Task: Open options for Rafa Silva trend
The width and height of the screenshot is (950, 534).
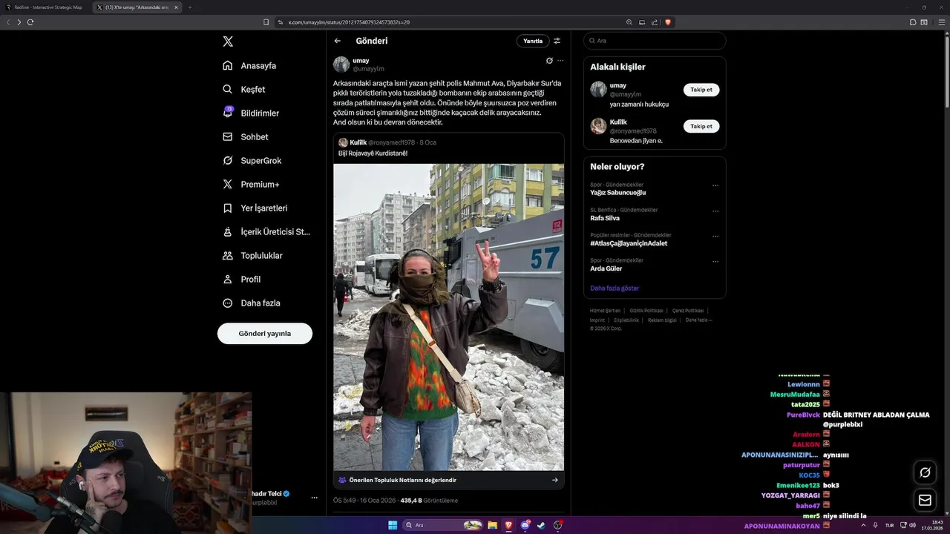Action: coord(715,211)
